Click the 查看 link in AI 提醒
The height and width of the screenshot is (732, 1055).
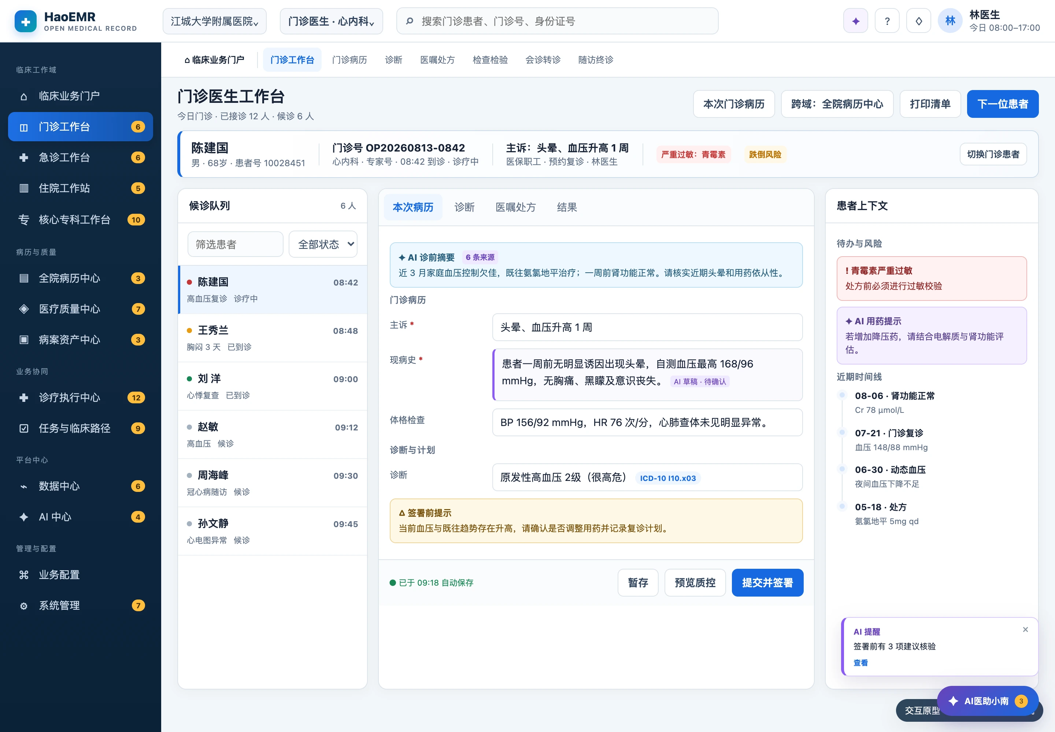(x=860, y=663)
